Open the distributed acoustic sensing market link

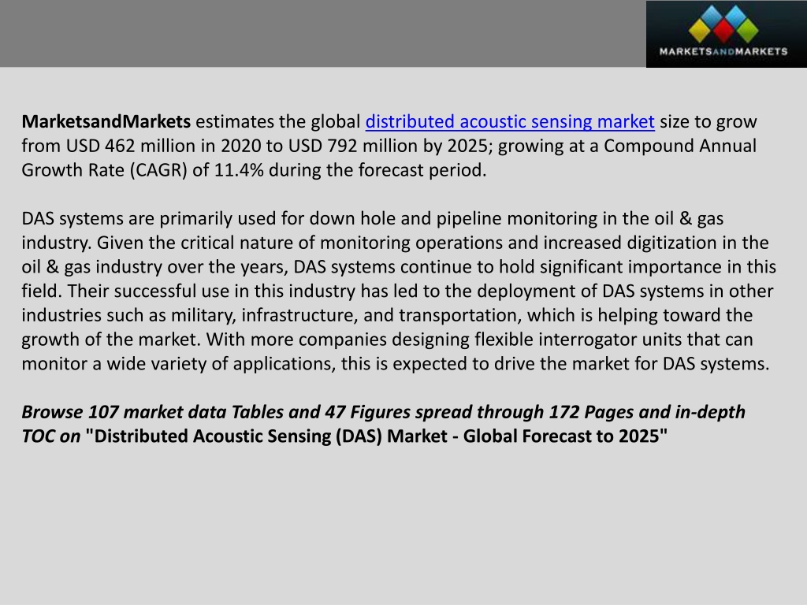click(510, 122)
